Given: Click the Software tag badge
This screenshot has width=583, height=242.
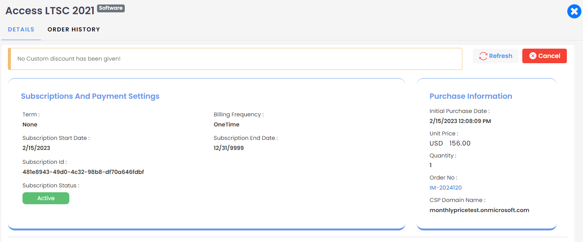Looking at the screenshot, I should coord(111,8).
